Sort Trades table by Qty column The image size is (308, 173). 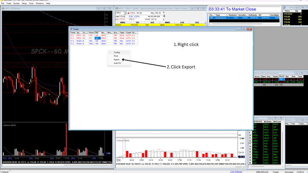pyautogui.click(x=97, y=33)
